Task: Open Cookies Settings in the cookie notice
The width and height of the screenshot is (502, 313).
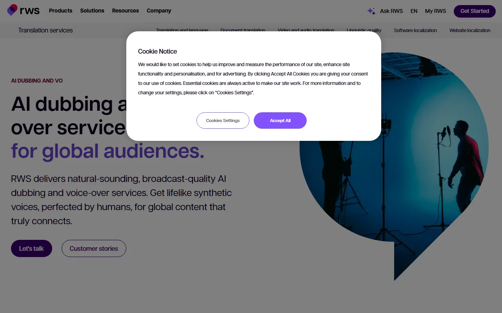Action: pos(223,121)
